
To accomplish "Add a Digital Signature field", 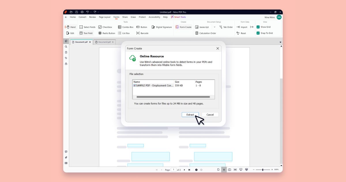I will tap(162, 27).
